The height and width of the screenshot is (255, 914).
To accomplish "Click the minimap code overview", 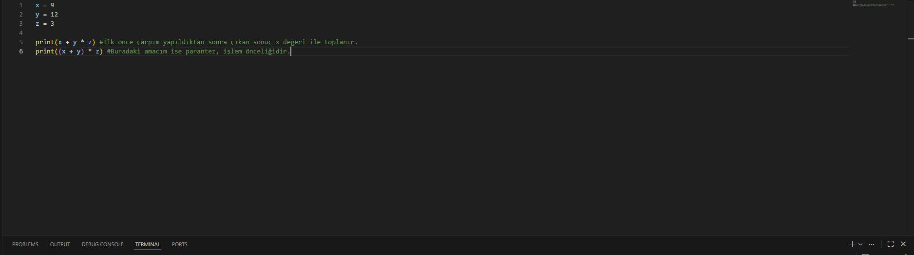I will pos(874,3).
